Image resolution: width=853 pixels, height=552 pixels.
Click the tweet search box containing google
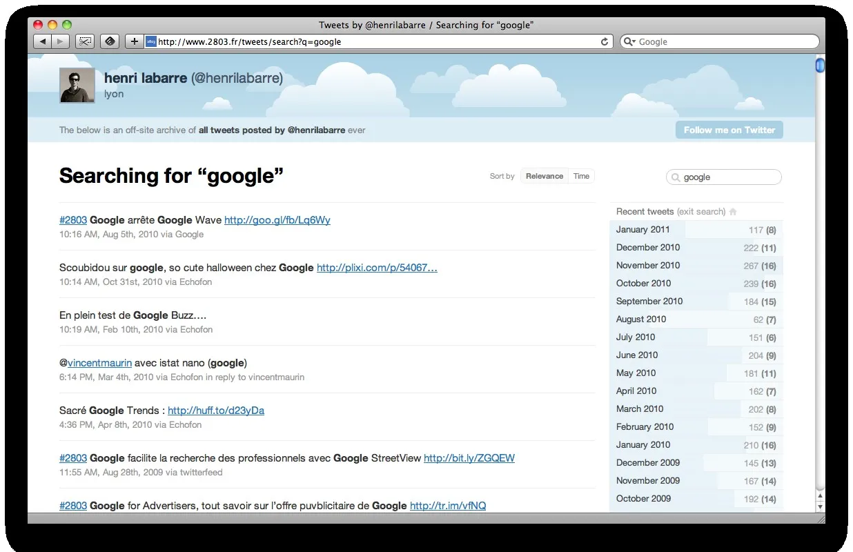pos(724,177)
